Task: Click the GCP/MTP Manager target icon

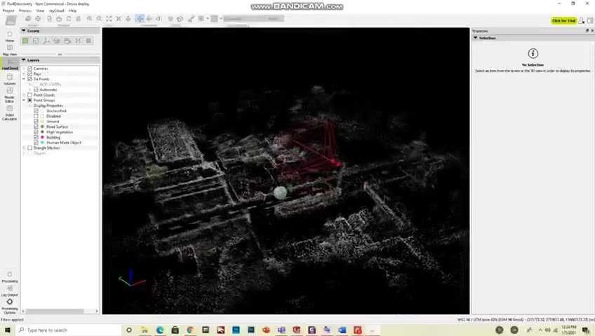Action: [x=39, y=18]
